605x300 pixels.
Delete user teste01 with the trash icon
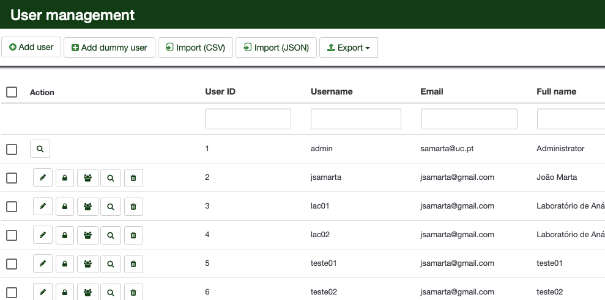pos(133,264)
